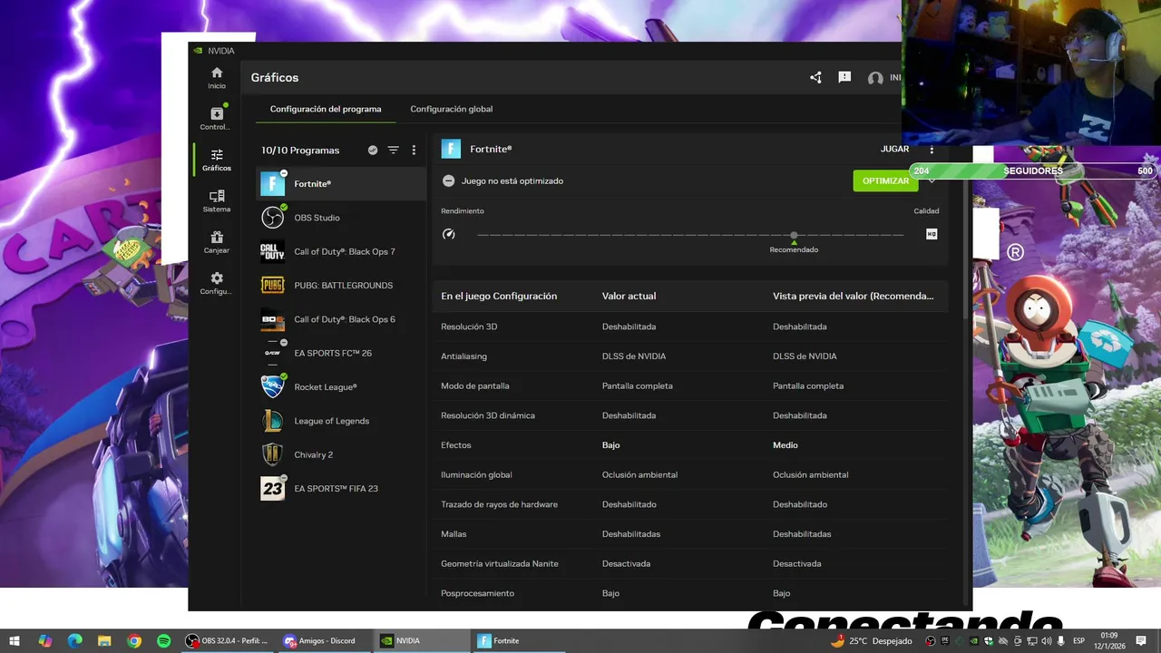Click the Rendimiento speedometer icon

pos(448,234)
